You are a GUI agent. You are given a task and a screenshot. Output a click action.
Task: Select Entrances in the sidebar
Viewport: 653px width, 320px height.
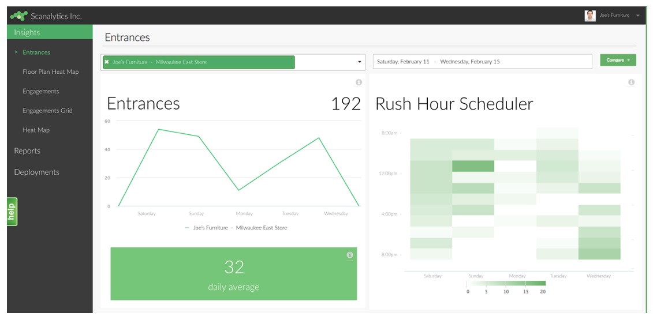tap(36, 52)
